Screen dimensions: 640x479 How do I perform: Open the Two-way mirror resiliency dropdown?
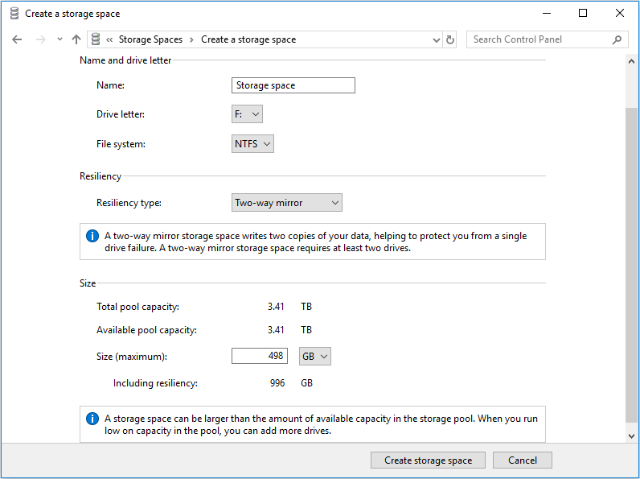click(286, 203)
